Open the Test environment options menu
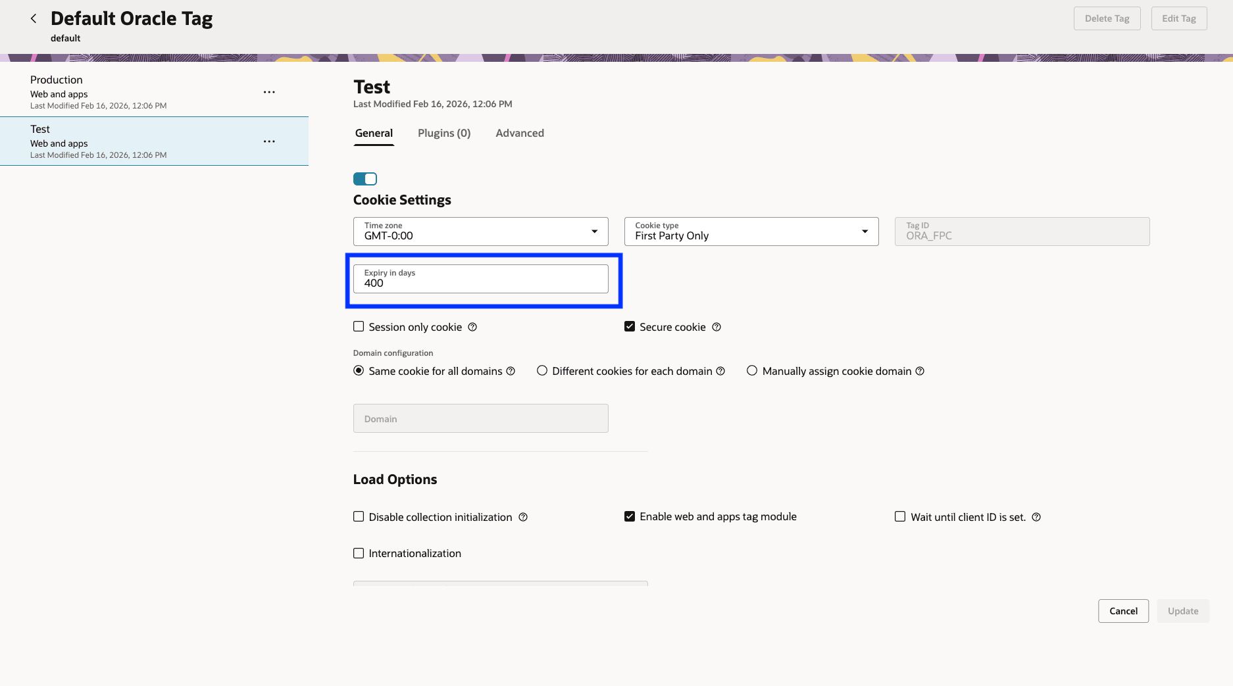Image resolution: width=1233 pixels, height=686 pixels. click(x=269, y=141)
